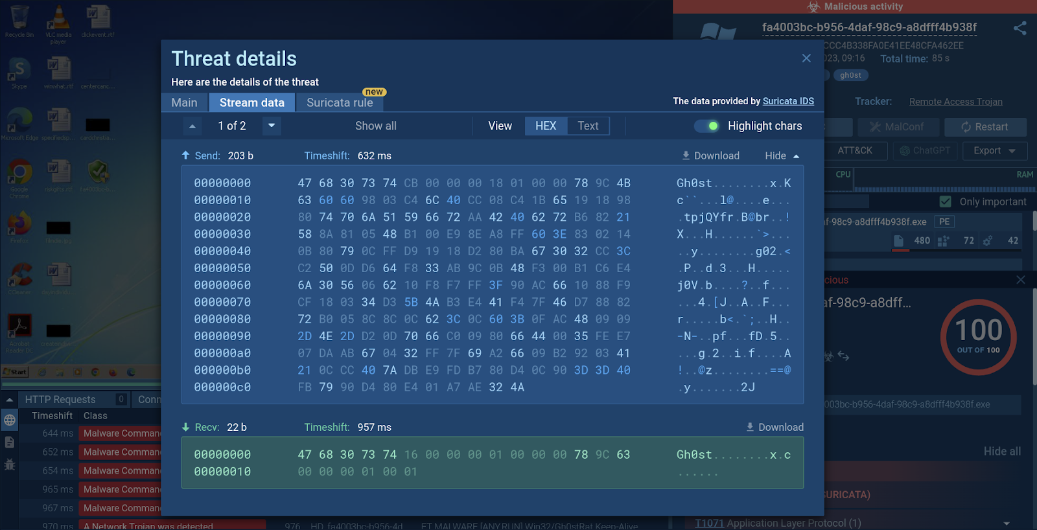
Task: Click the share icon in top right
Action: (1020, 28)
